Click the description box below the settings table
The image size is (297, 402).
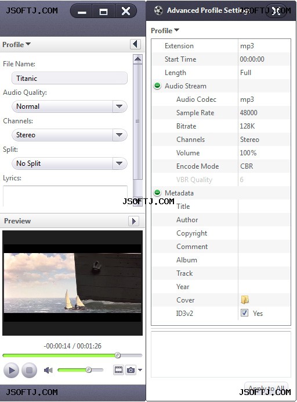(221, 354)
